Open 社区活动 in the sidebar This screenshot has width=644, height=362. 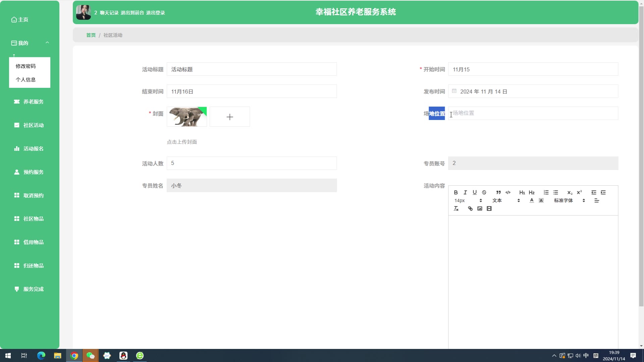tap(33, 125)
